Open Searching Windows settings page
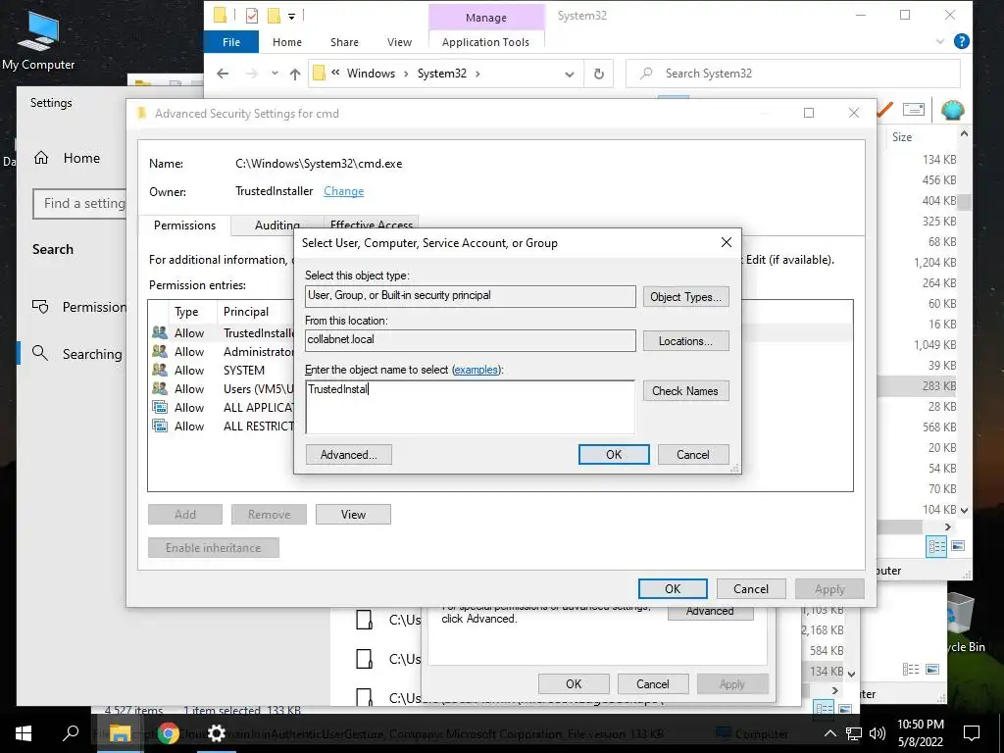This screenshot has height=753, width=1004. click(77, 354)
